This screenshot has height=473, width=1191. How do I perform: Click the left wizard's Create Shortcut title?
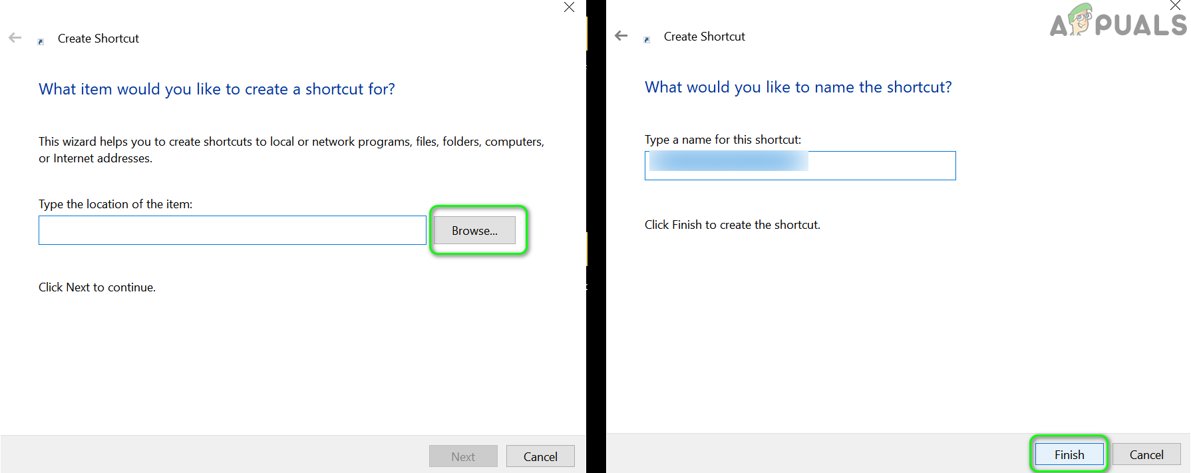[98, 39]
